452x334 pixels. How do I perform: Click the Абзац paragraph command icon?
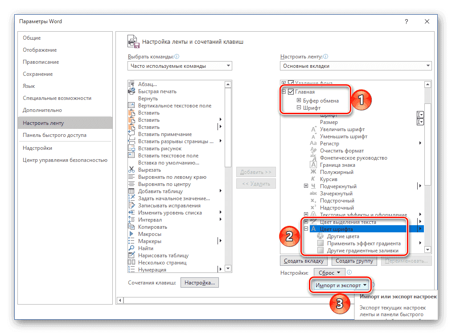tap(131, 84)
